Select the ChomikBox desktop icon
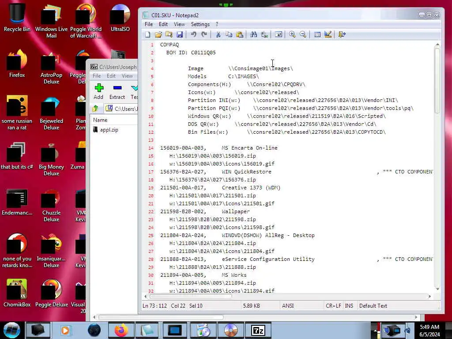 [17, 293]
